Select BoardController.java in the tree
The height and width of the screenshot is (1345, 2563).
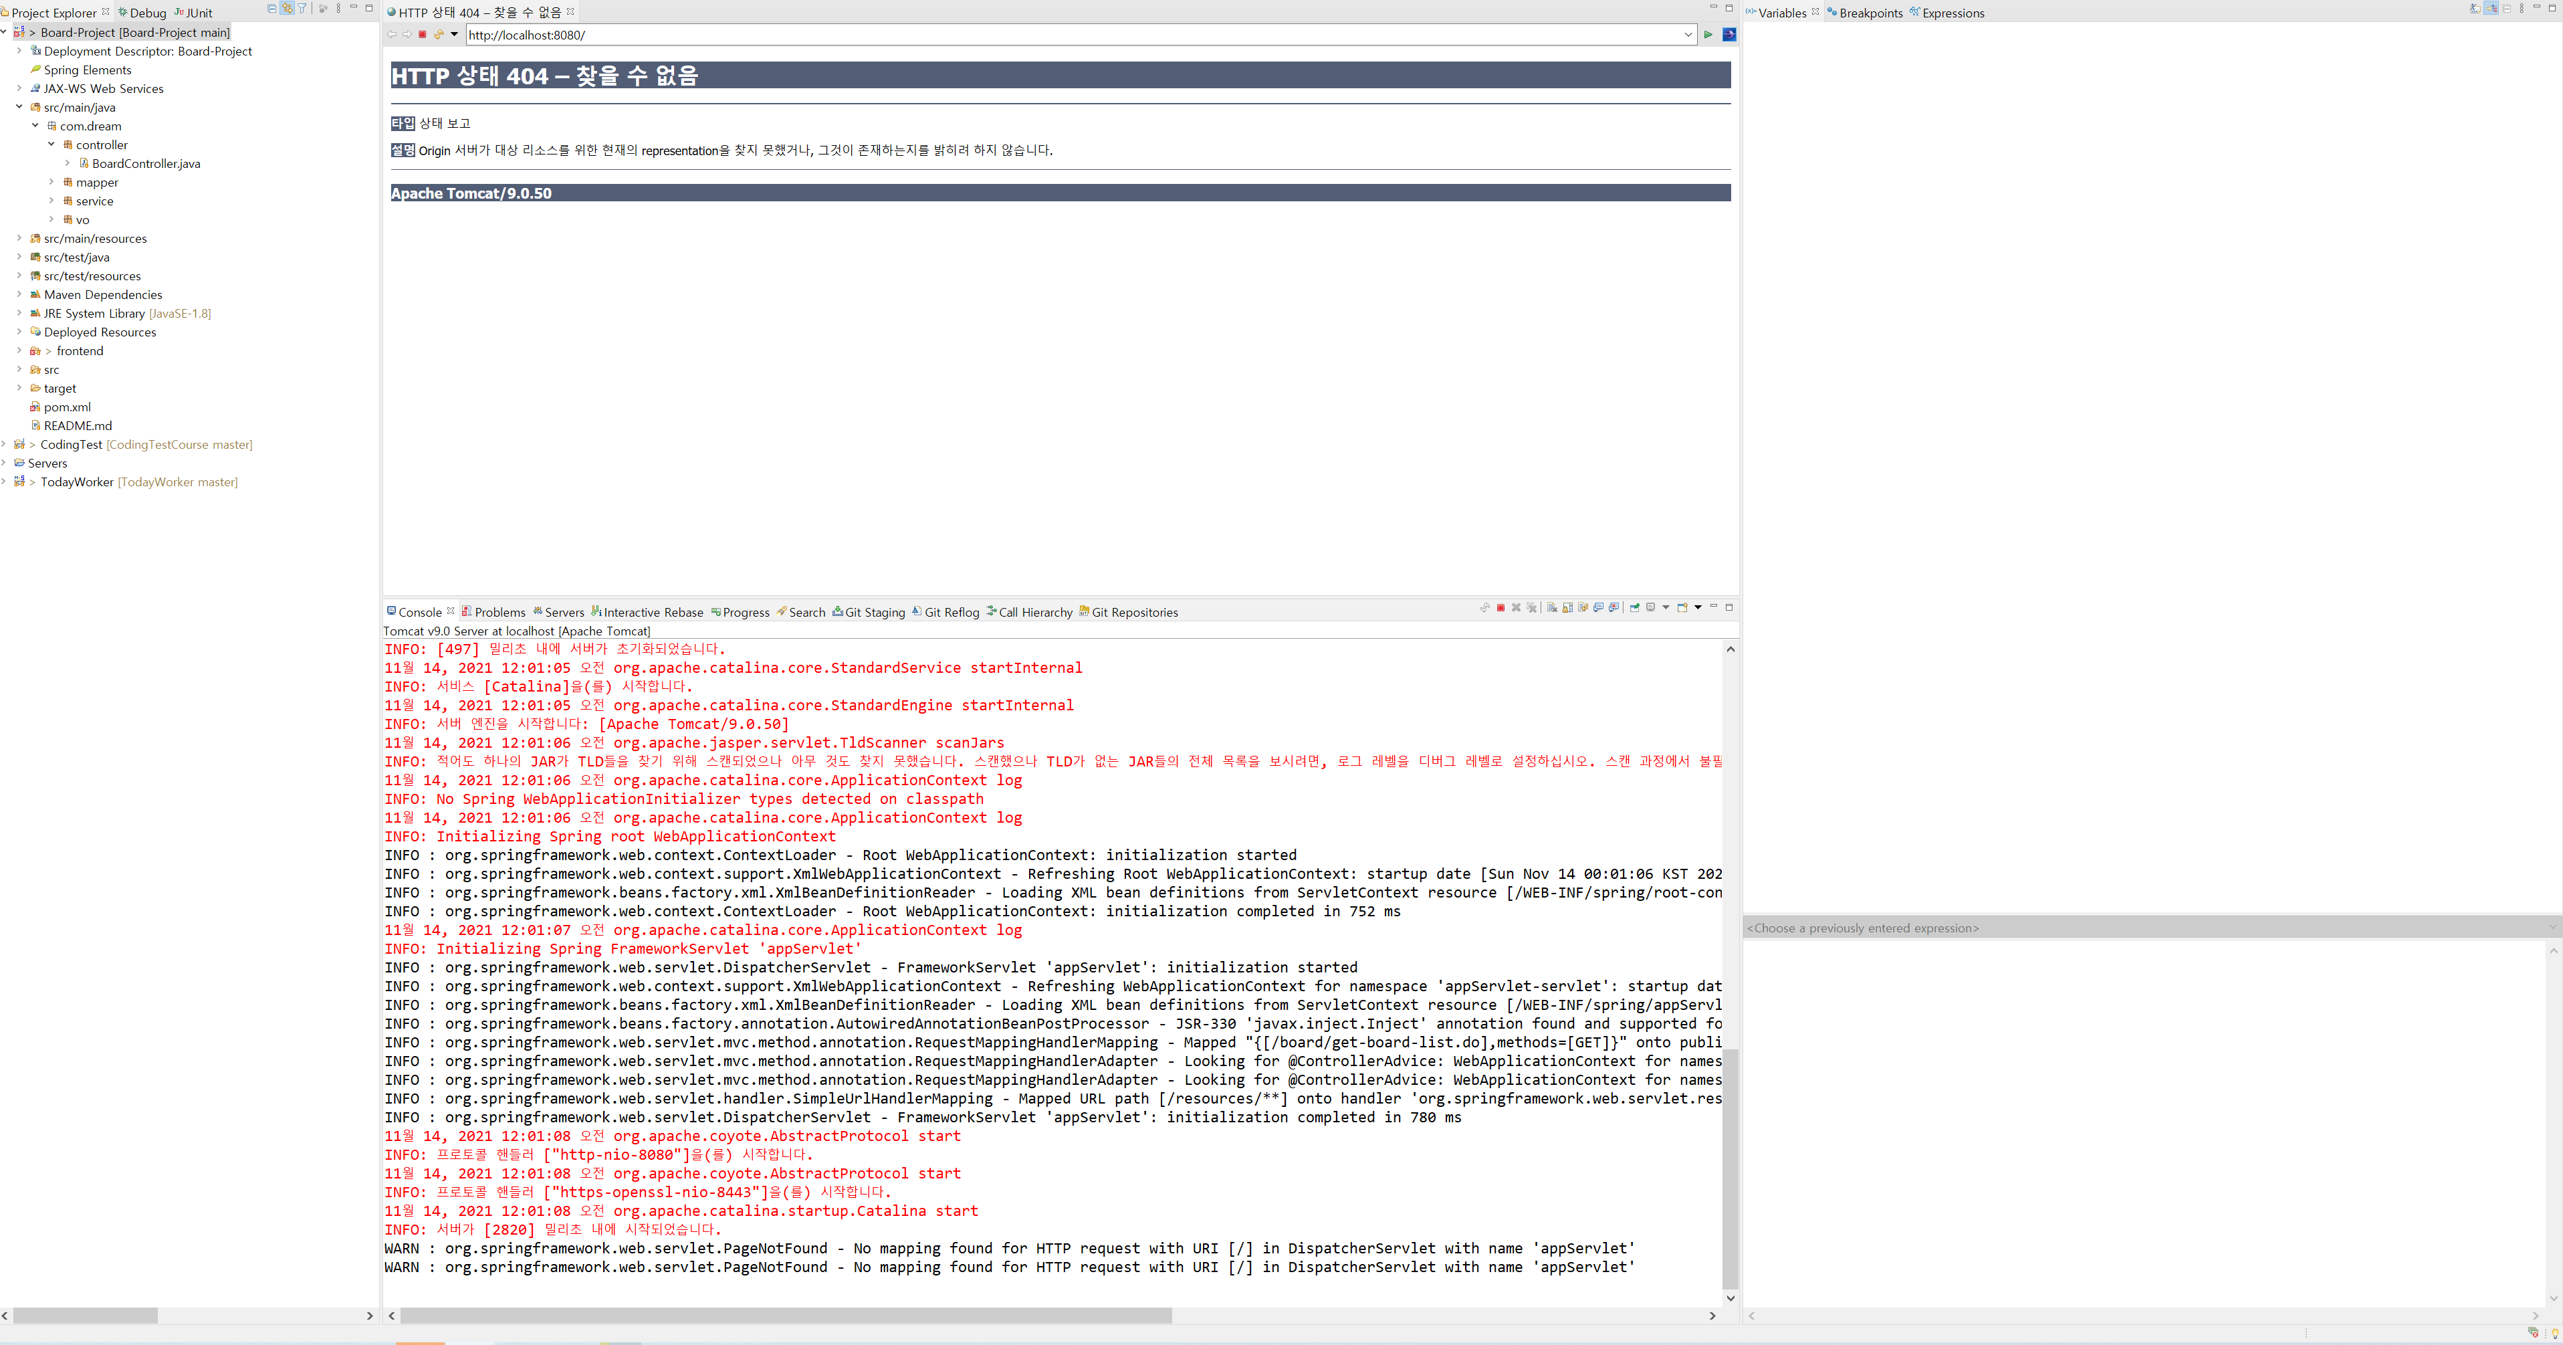point(145,164)
